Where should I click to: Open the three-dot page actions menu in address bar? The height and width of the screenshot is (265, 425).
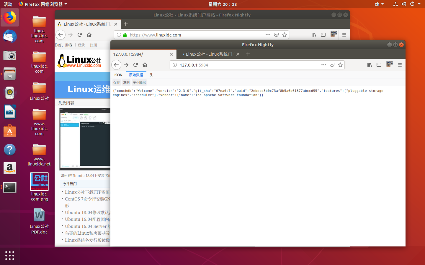[x=324, y=65]
